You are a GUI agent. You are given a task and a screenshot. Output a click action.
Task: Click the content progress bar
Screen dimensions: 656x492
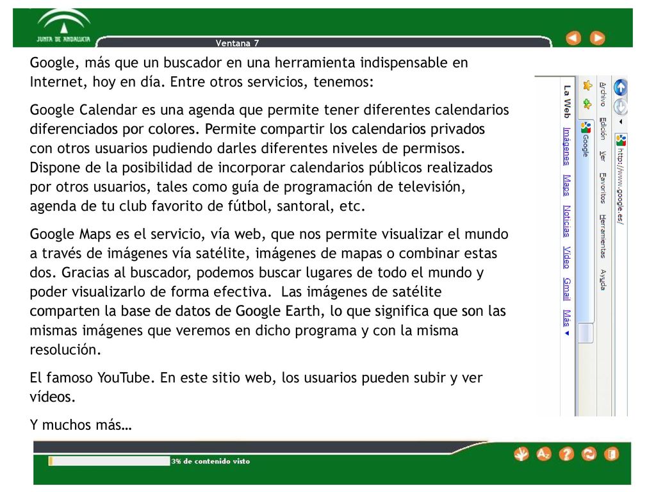pyautogui.click(x=109, y=461)
